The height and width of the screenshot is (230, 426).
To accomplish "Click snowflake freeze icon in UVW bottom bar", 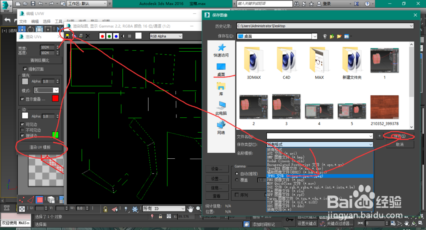I will [135, 209].
